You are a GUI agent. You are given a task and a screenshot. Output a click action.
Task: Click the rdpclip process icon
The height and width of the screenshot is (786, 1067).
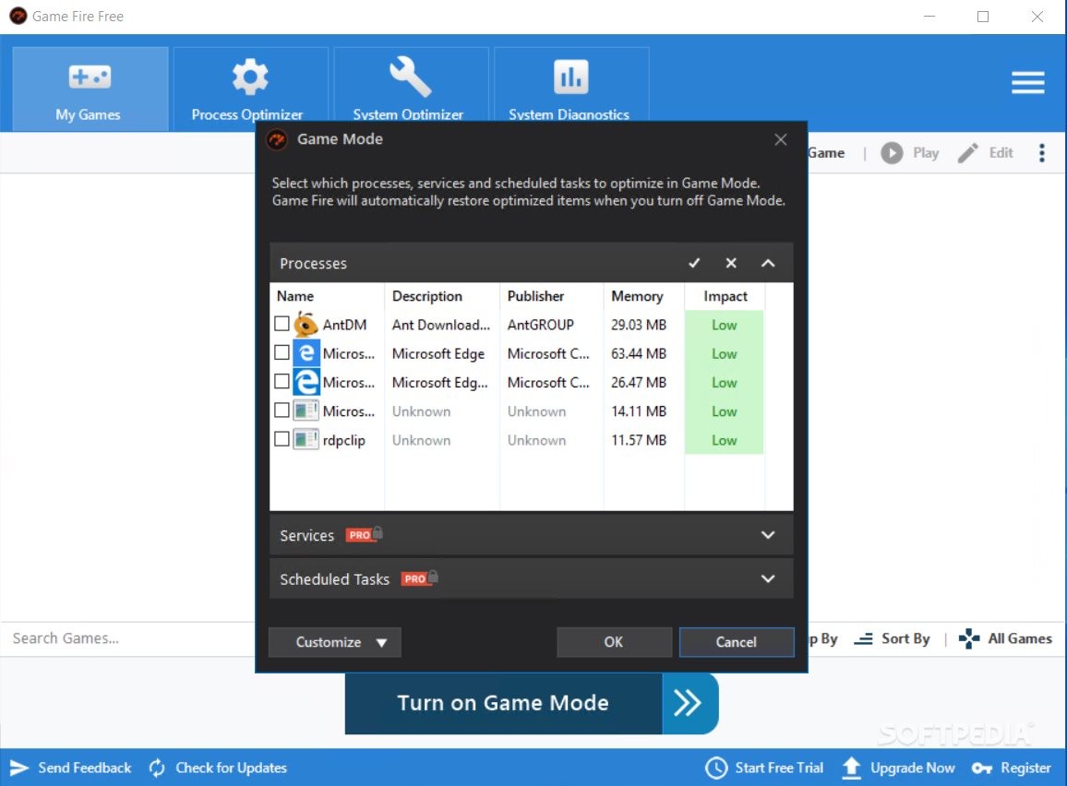click(306, 440)
